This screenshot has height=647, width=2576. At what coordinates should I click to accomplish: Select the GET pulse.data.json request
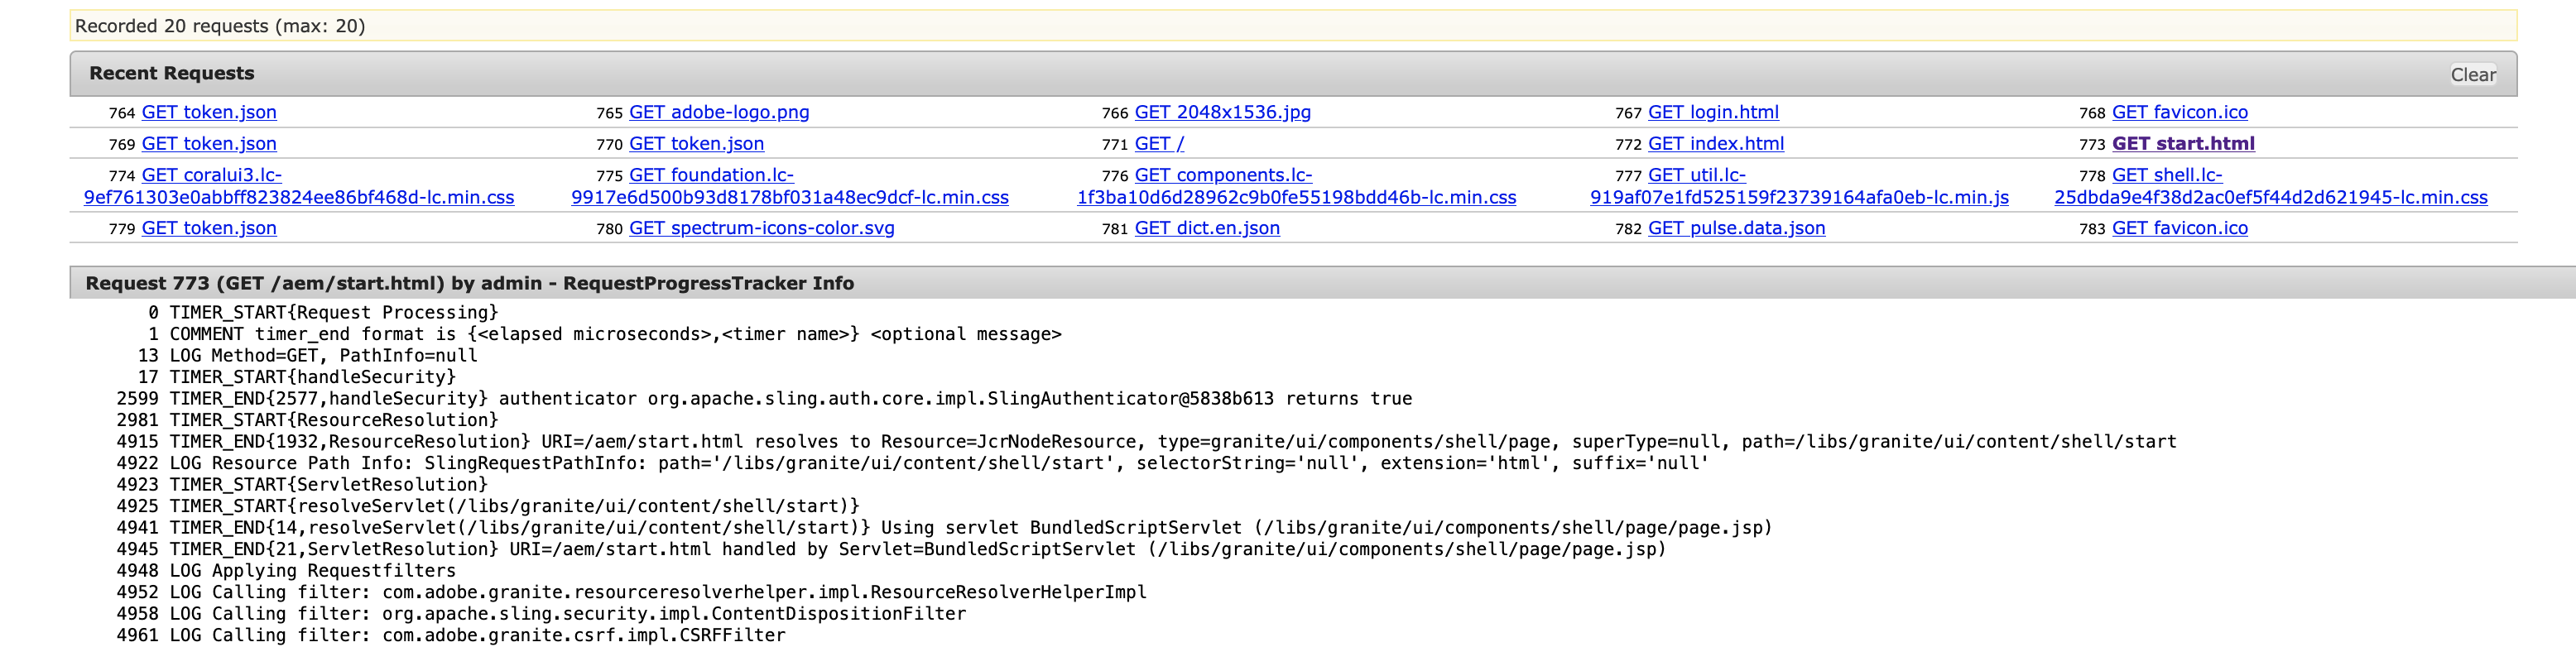tap(1736, 228)
